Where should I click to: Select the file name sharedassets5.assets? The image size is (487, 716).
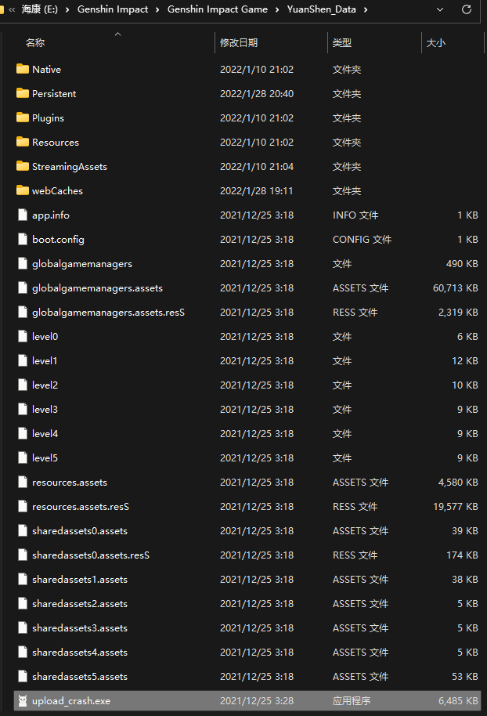click(x=80, y=676)
